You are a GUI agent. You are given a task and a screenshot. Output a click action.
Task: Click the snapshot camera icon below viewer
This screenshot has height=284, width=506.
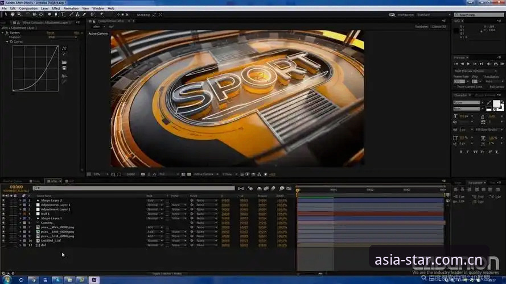click(x=143, y=174)
